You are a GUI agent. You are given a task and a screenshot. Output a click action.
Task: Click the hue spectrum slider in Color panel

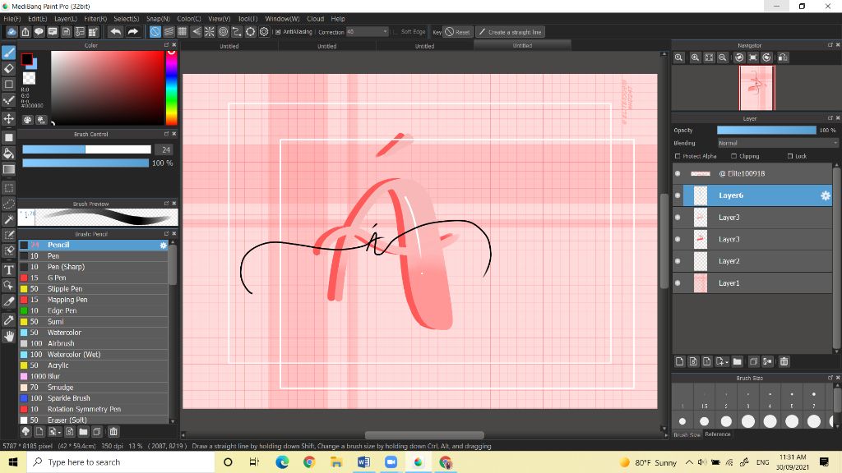[171, 88]
